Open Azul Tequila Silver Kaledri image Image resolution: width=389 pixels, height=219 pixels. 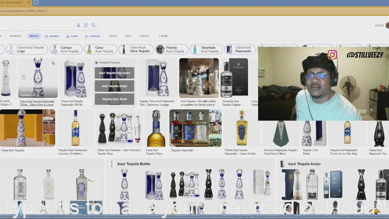click(199, 78)
